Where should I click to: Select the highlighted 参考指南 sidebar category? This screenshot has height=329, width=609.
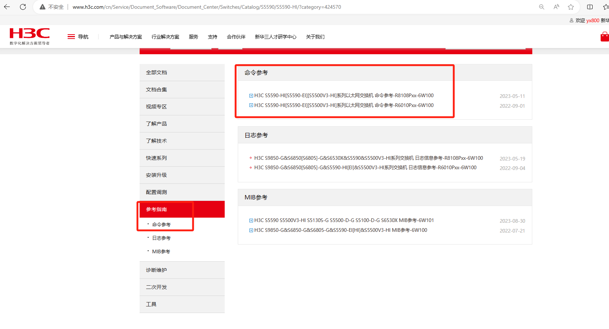182,209
